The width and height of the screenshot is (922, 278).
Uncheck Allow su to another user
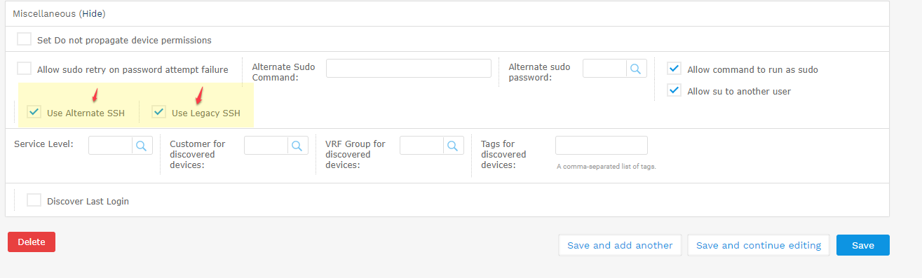point(674,90)
